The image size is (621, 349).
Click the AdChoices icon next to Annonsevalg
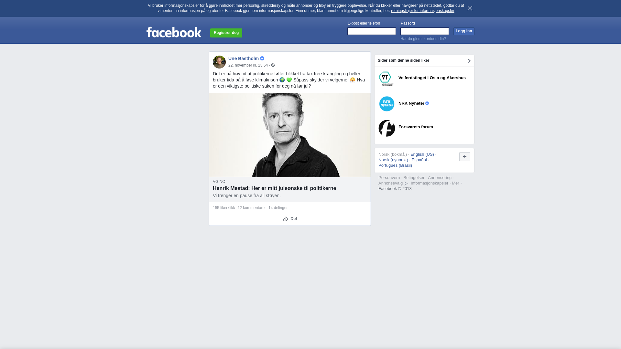[x=406, y=184]
